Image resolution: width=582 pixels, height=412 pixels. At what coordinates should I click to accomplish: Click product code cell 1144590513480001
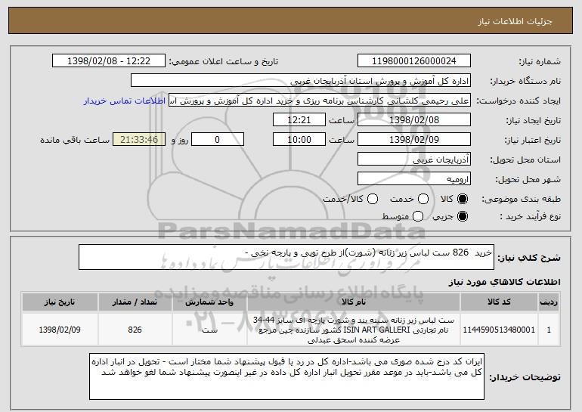[499, 330]
